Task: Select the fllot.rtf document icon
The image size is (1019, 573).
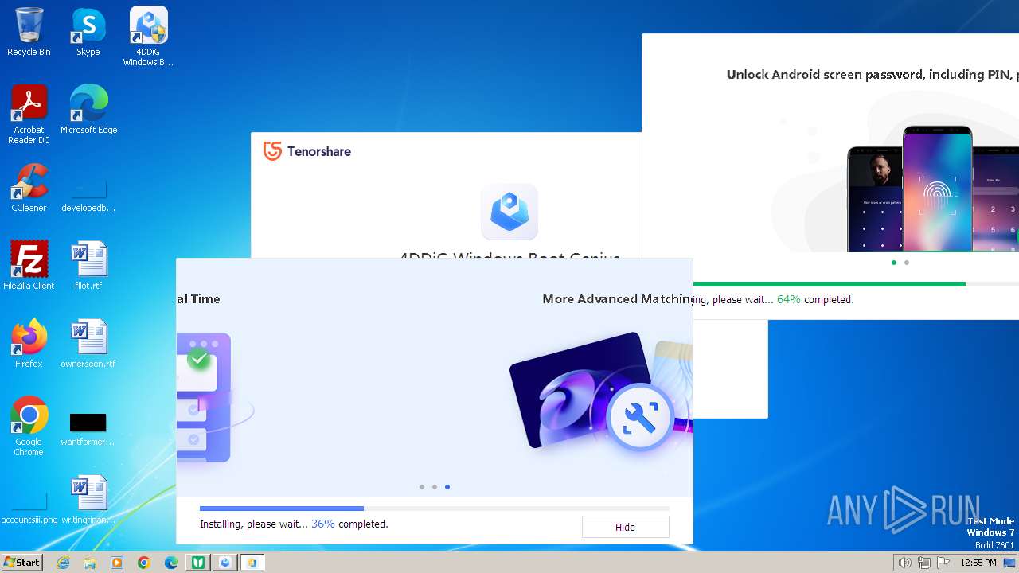Action: click(88, 266)
